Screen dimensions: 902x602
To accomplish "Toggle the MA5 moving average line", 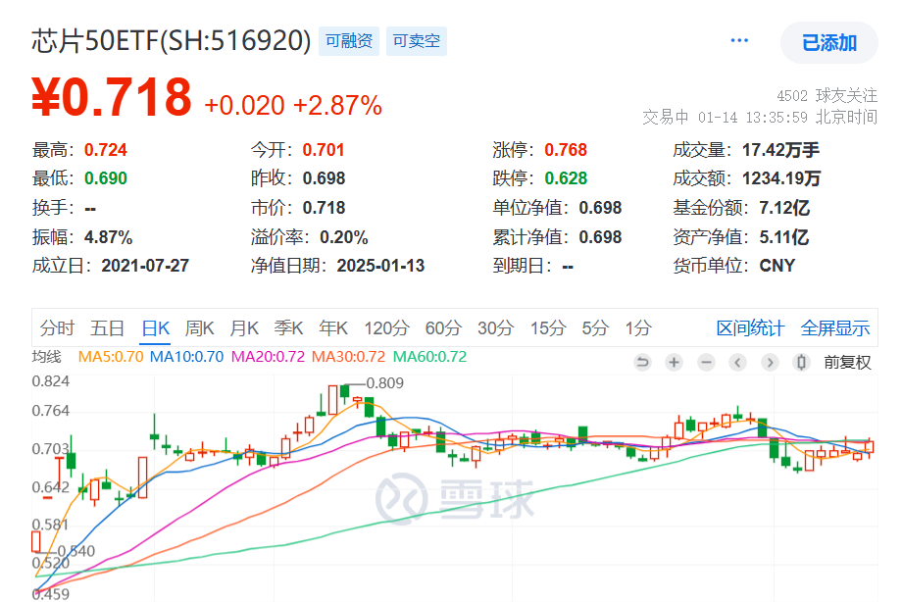I will 111,357.
